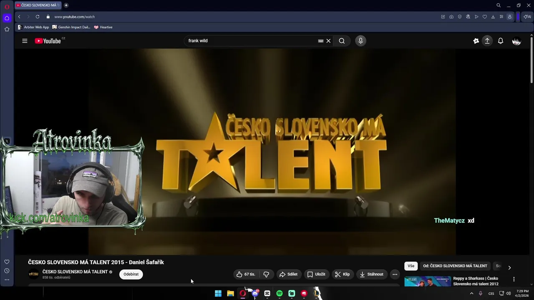Open Opera sidebar heart pinboards
This screenshot has width=534, height=300.
pos(7,262)
